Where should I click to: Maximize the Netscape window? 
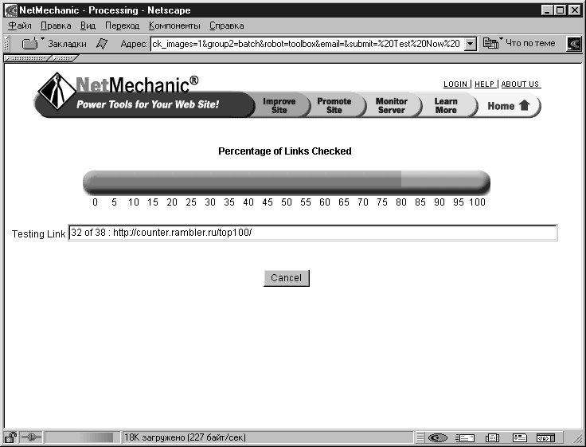(561, 10)
